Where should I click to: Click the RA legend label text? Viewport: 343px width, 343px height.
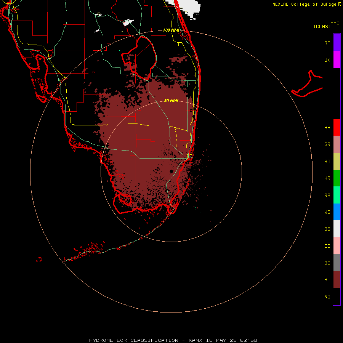click(x=327, y=195)
